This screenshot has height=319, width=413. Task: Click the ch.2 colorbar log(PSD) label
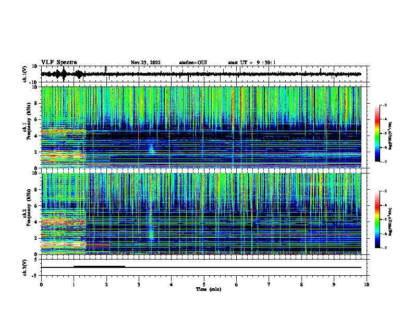tap(391, 222)
